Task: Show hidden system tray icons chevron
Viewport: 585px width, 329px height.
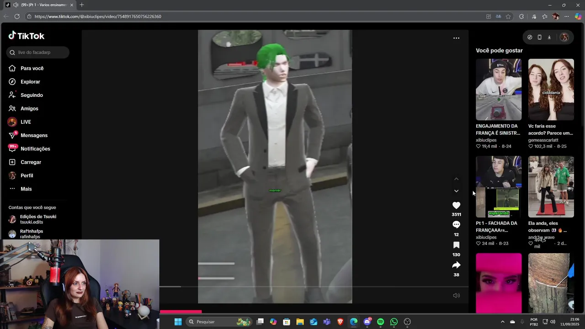Action: (503, 322)
